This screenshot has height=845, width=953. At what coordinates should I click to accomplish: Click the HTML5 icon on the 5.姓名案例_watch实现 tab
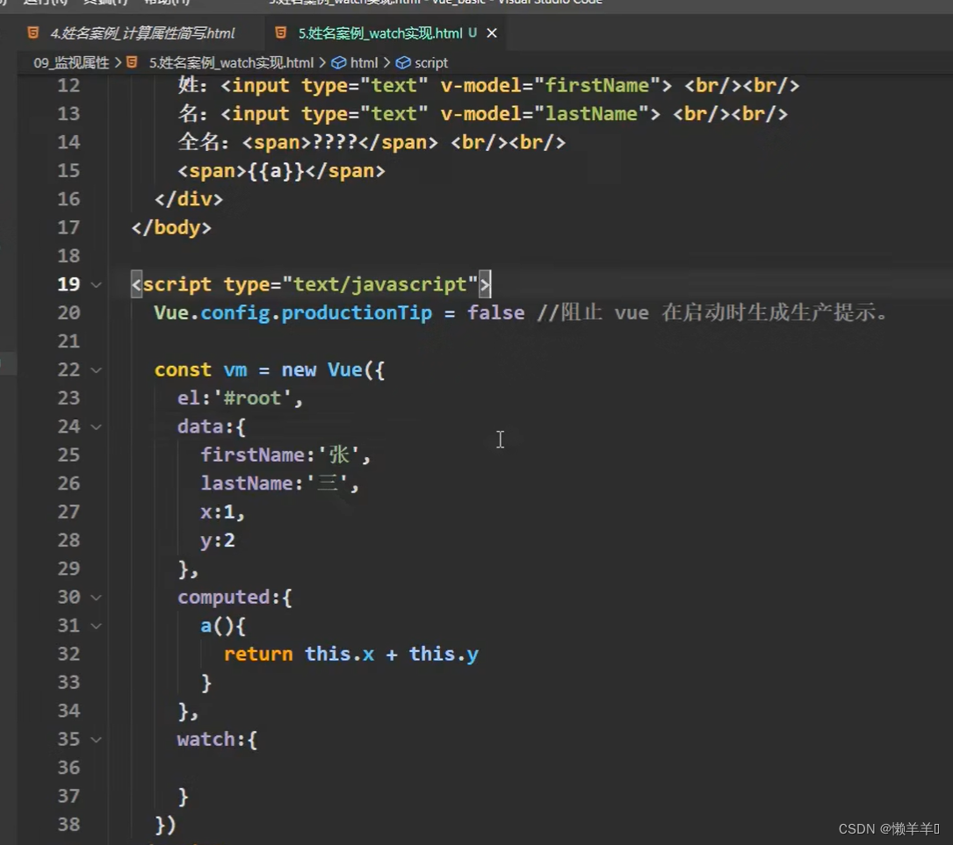(281, 33)
